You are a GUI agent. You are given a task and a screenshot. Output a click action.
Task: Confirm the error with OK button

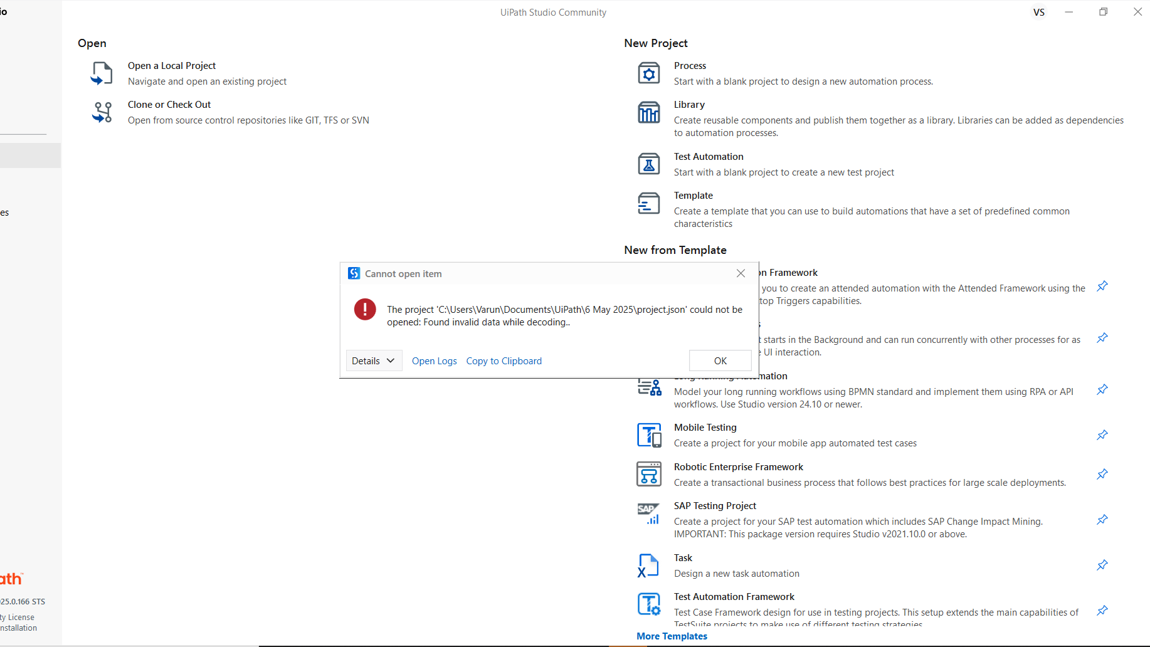tap(720, 360)
